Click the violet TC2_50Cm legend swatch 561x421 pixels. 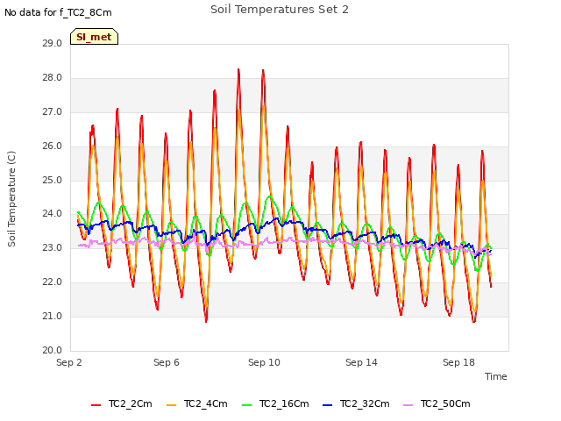pos(408,405)
